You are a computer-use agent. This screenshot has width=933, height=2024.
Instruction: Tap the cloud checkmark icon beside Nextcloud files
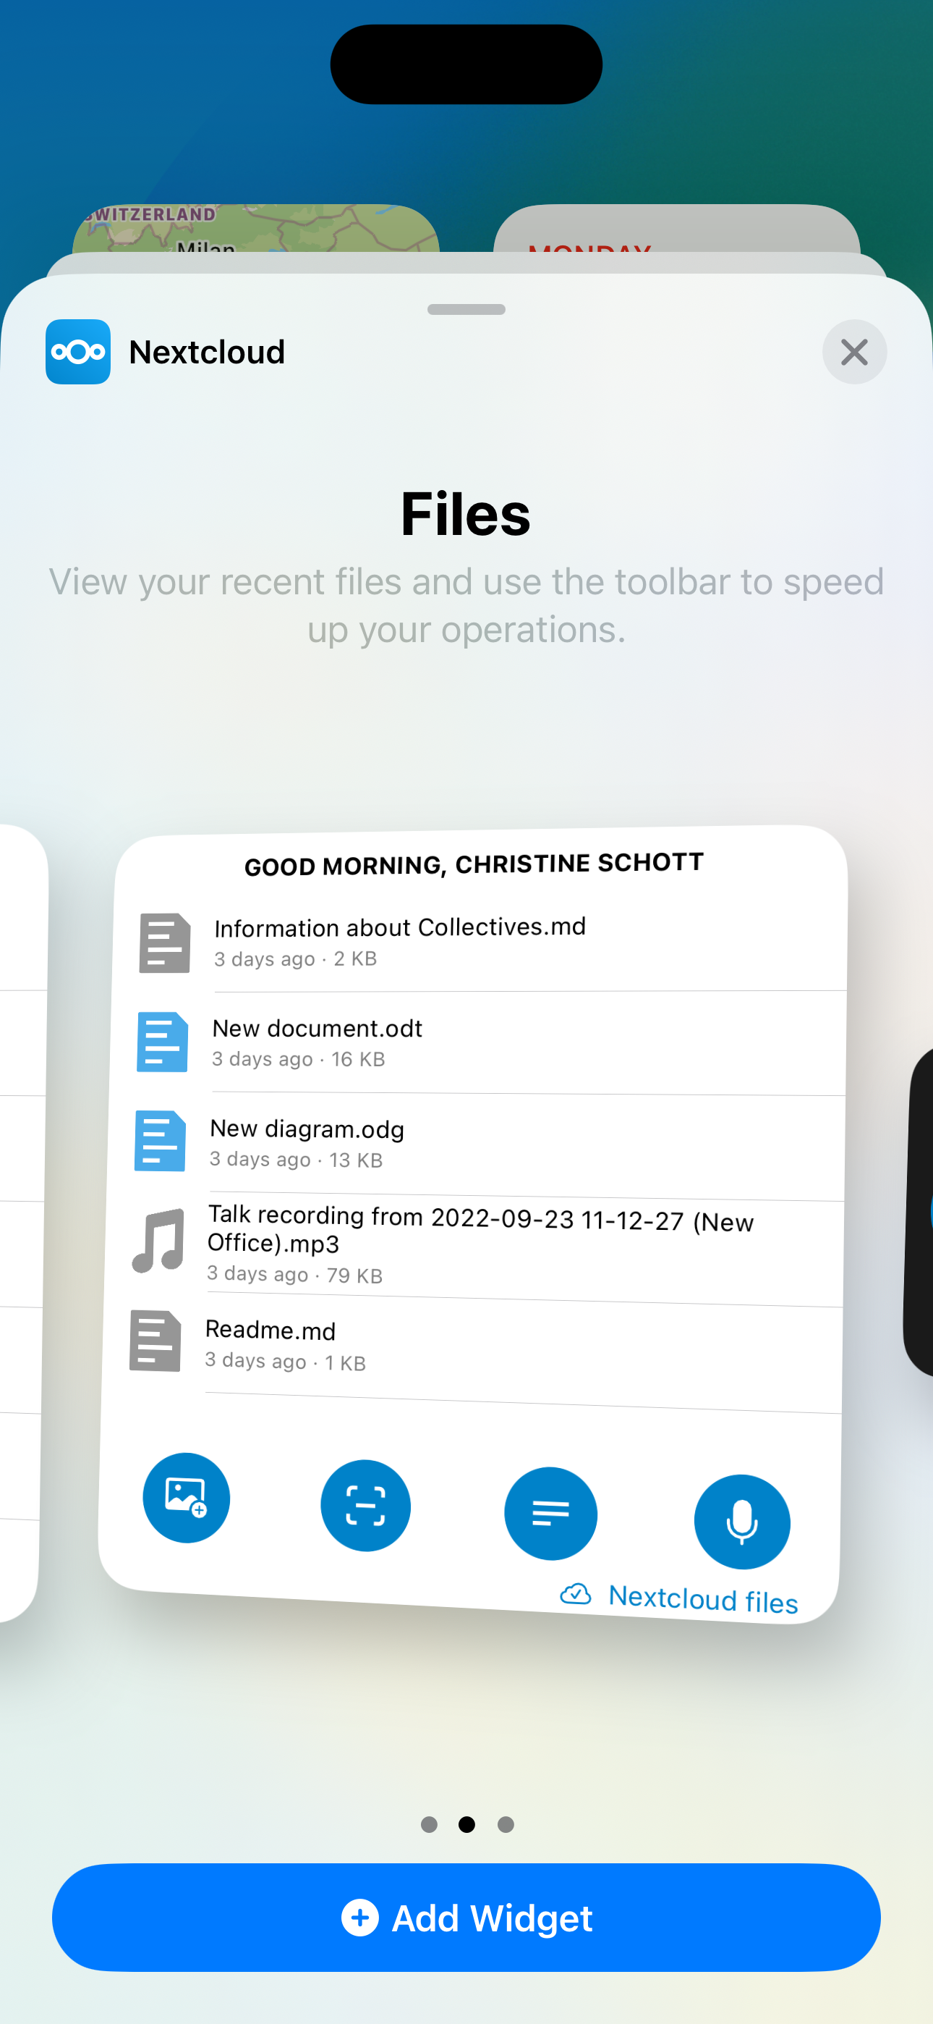(576, 1593)
